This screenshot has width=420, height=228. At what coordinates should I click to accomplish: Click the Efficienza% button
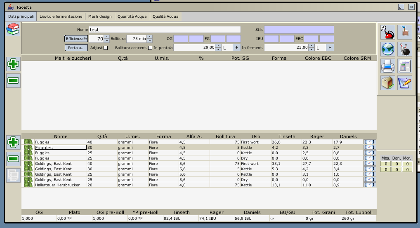pyautogui.click(x=76, y=39)
